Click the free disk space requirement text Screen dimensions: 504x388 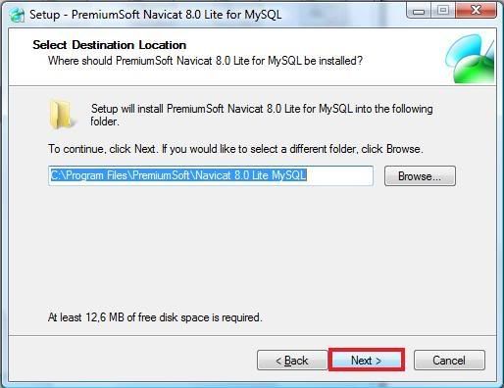coord(155,317)
